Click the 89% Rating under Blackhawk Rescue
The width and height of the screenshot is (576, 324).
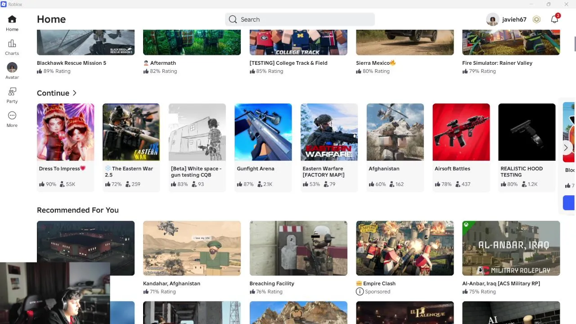54,71
